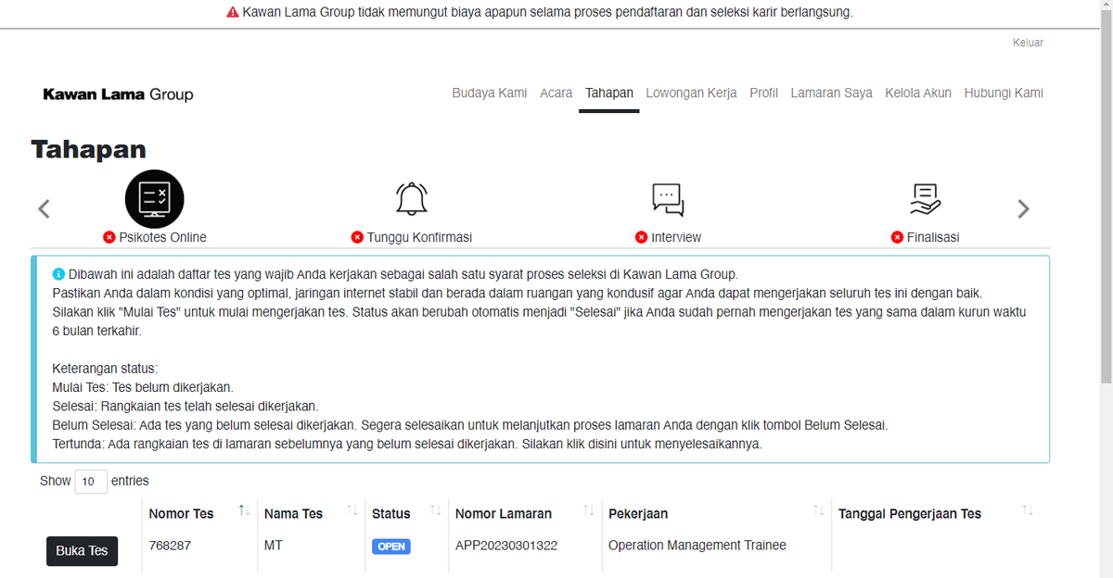Sort by Tanggal Pengerjaan Tes column arrows

[1027, 510]
